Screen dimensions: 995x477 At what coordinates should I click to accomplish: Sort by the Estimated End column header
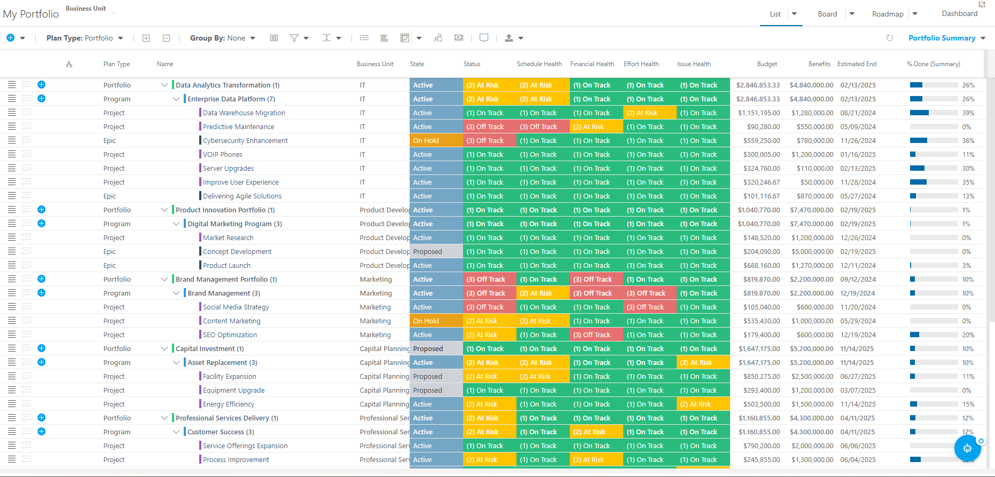[x=857, y=64]
